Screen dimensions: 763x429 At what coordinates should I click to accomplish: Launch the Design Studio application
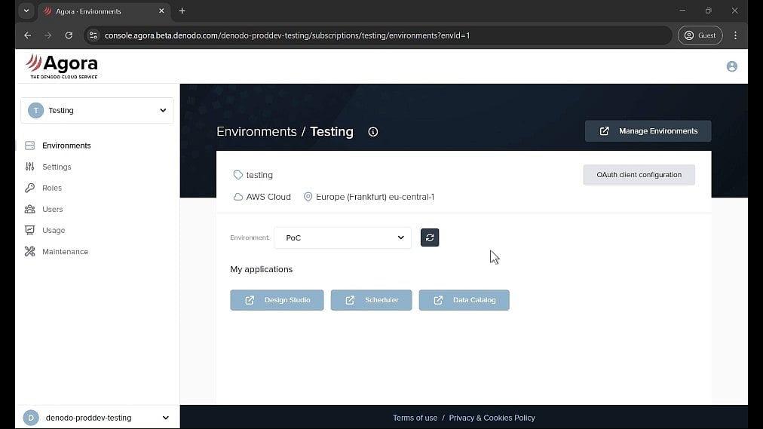pos(277,300)
